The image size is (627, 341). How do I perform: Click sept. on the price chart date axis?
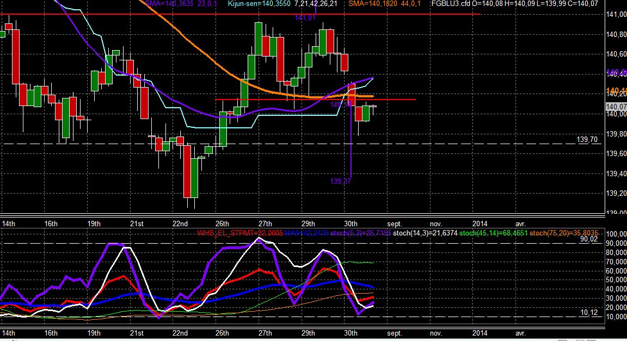click(395, 224)
